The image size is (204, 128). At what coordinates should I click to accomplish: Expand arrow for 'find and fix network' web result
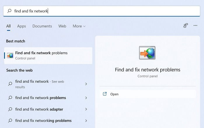pyautogui.click(x=86, y=84)
